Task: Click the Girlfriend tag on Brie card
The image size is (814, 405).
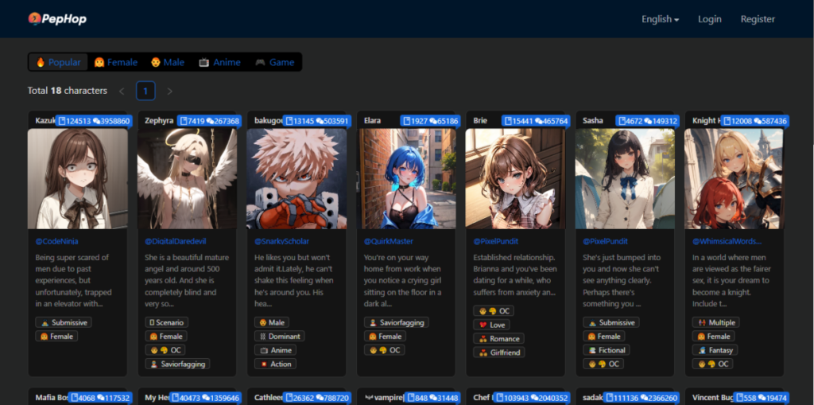Action: (499, 352)
